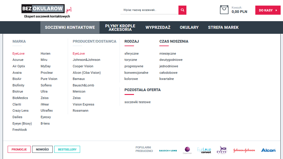Select the Barnaux producer

(x=79, y=79)
